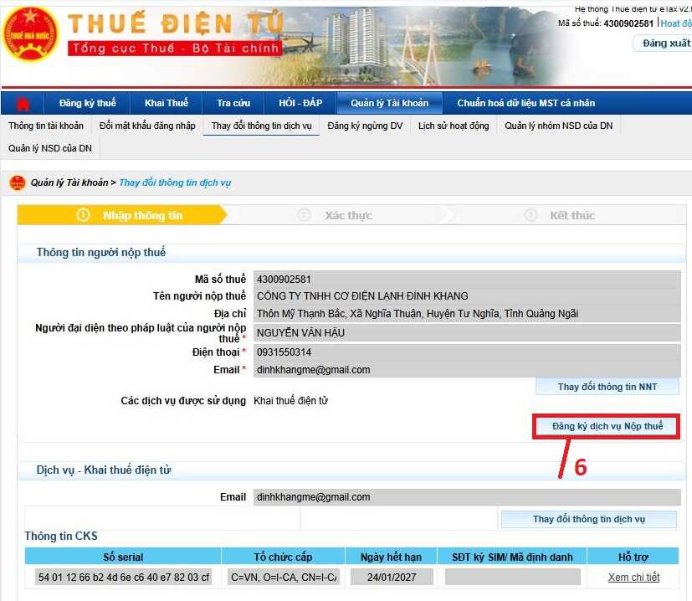Click Thay đổi thông tin dịch vụ button
The width and height of the screenshot is (692, 601).
pos(589,519)
